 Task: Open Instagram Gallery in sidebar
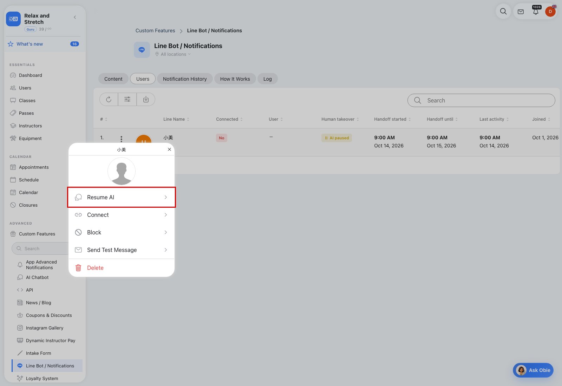[x=45, y=328]
